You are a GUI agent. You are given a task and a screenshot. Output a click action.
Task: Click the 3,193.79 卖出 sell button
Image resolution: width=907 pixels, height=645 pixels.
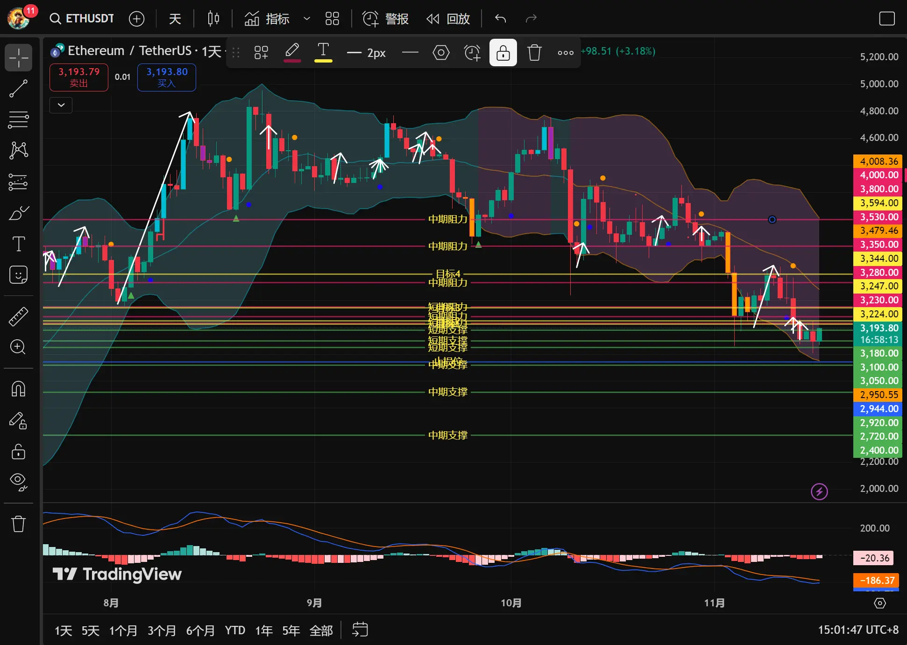pyautogui.click(x=79, y=77)
